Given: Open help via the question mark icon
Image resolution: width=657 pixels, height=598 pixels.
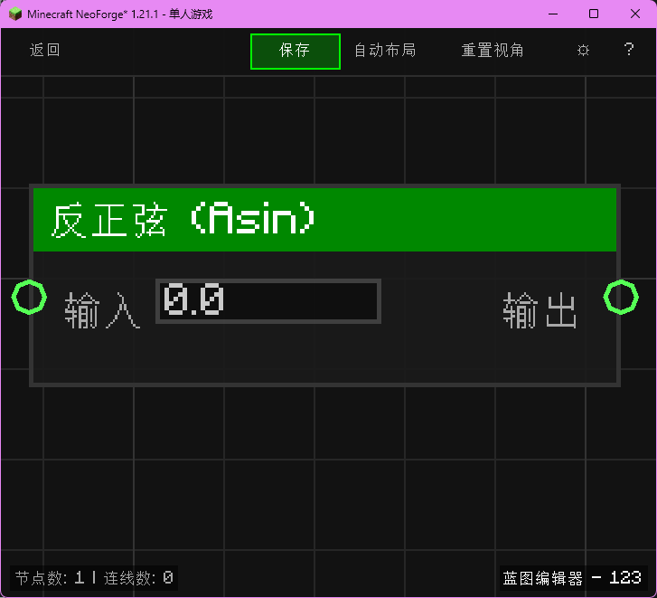Looking at the screenshot, I should [x=629, y=50].
